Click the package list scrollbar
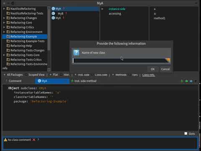Viewport: 201px width, 151px height. pos(49,39)
